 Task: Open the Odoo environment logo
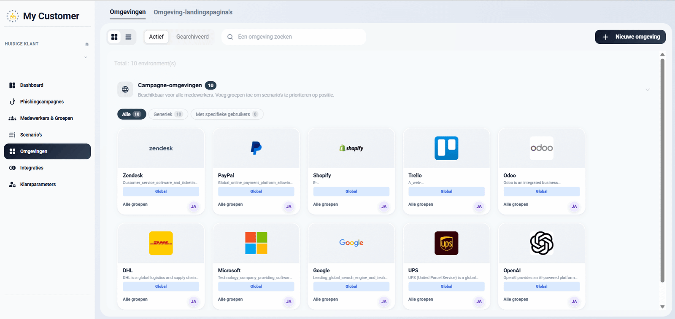coord(542,148)
